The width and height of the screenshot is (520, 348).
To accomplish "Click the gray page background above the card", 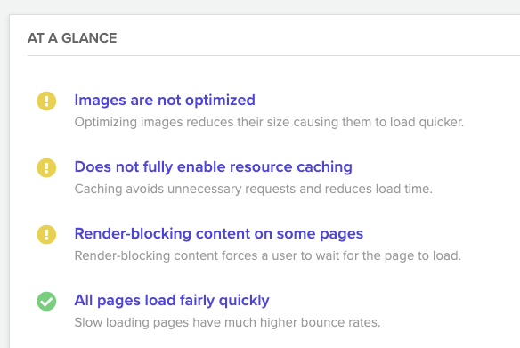I will point(260,6).
